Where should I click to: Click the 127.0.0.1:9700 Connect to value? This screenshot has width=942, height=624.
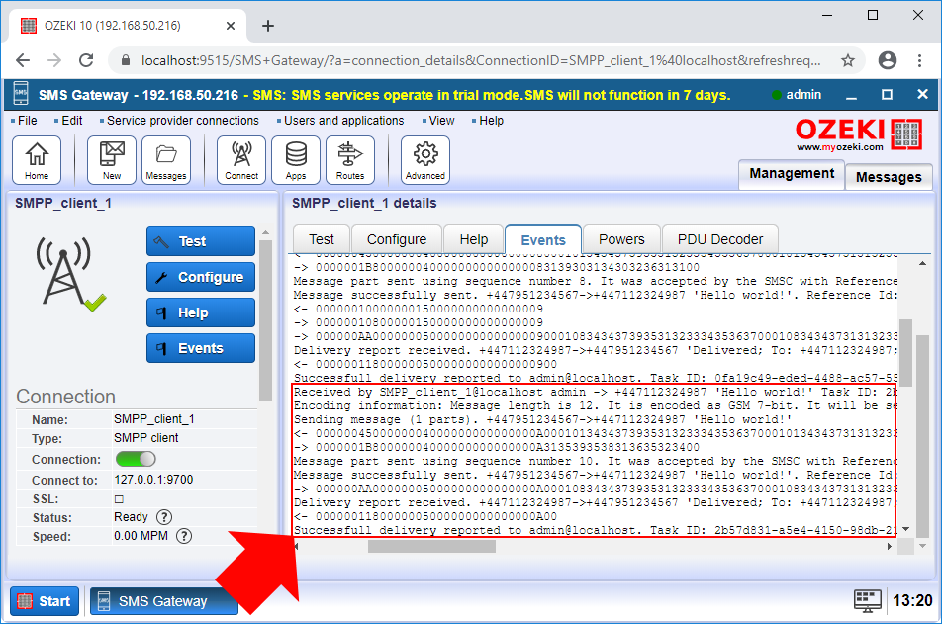coord(153,480)
